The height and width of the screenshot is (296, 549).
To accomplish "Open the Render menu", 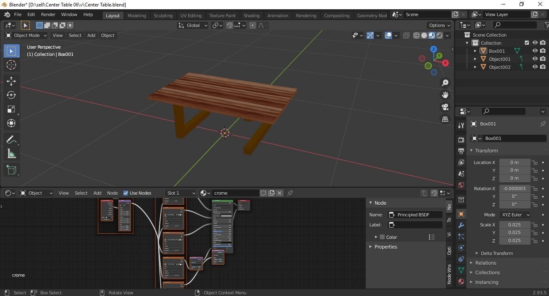I will (48, 14).
